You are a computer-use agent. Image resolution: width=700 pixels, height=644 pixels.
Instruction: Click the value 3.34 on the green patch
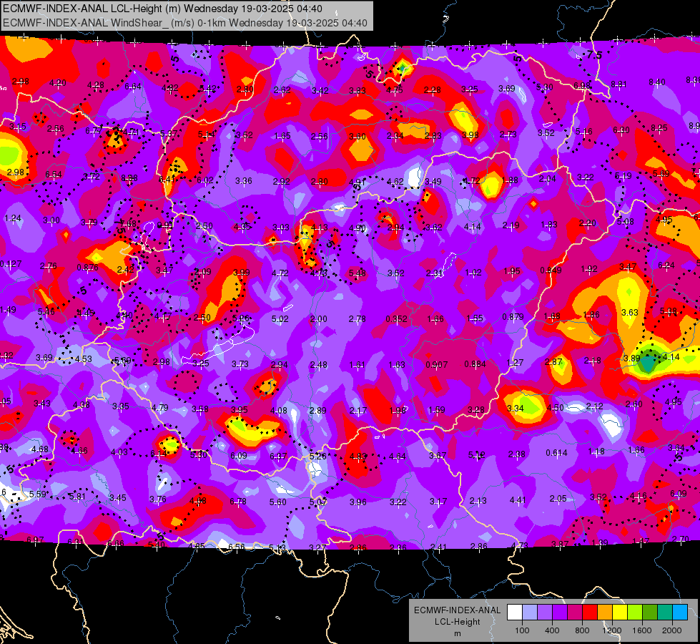[516, 408]
